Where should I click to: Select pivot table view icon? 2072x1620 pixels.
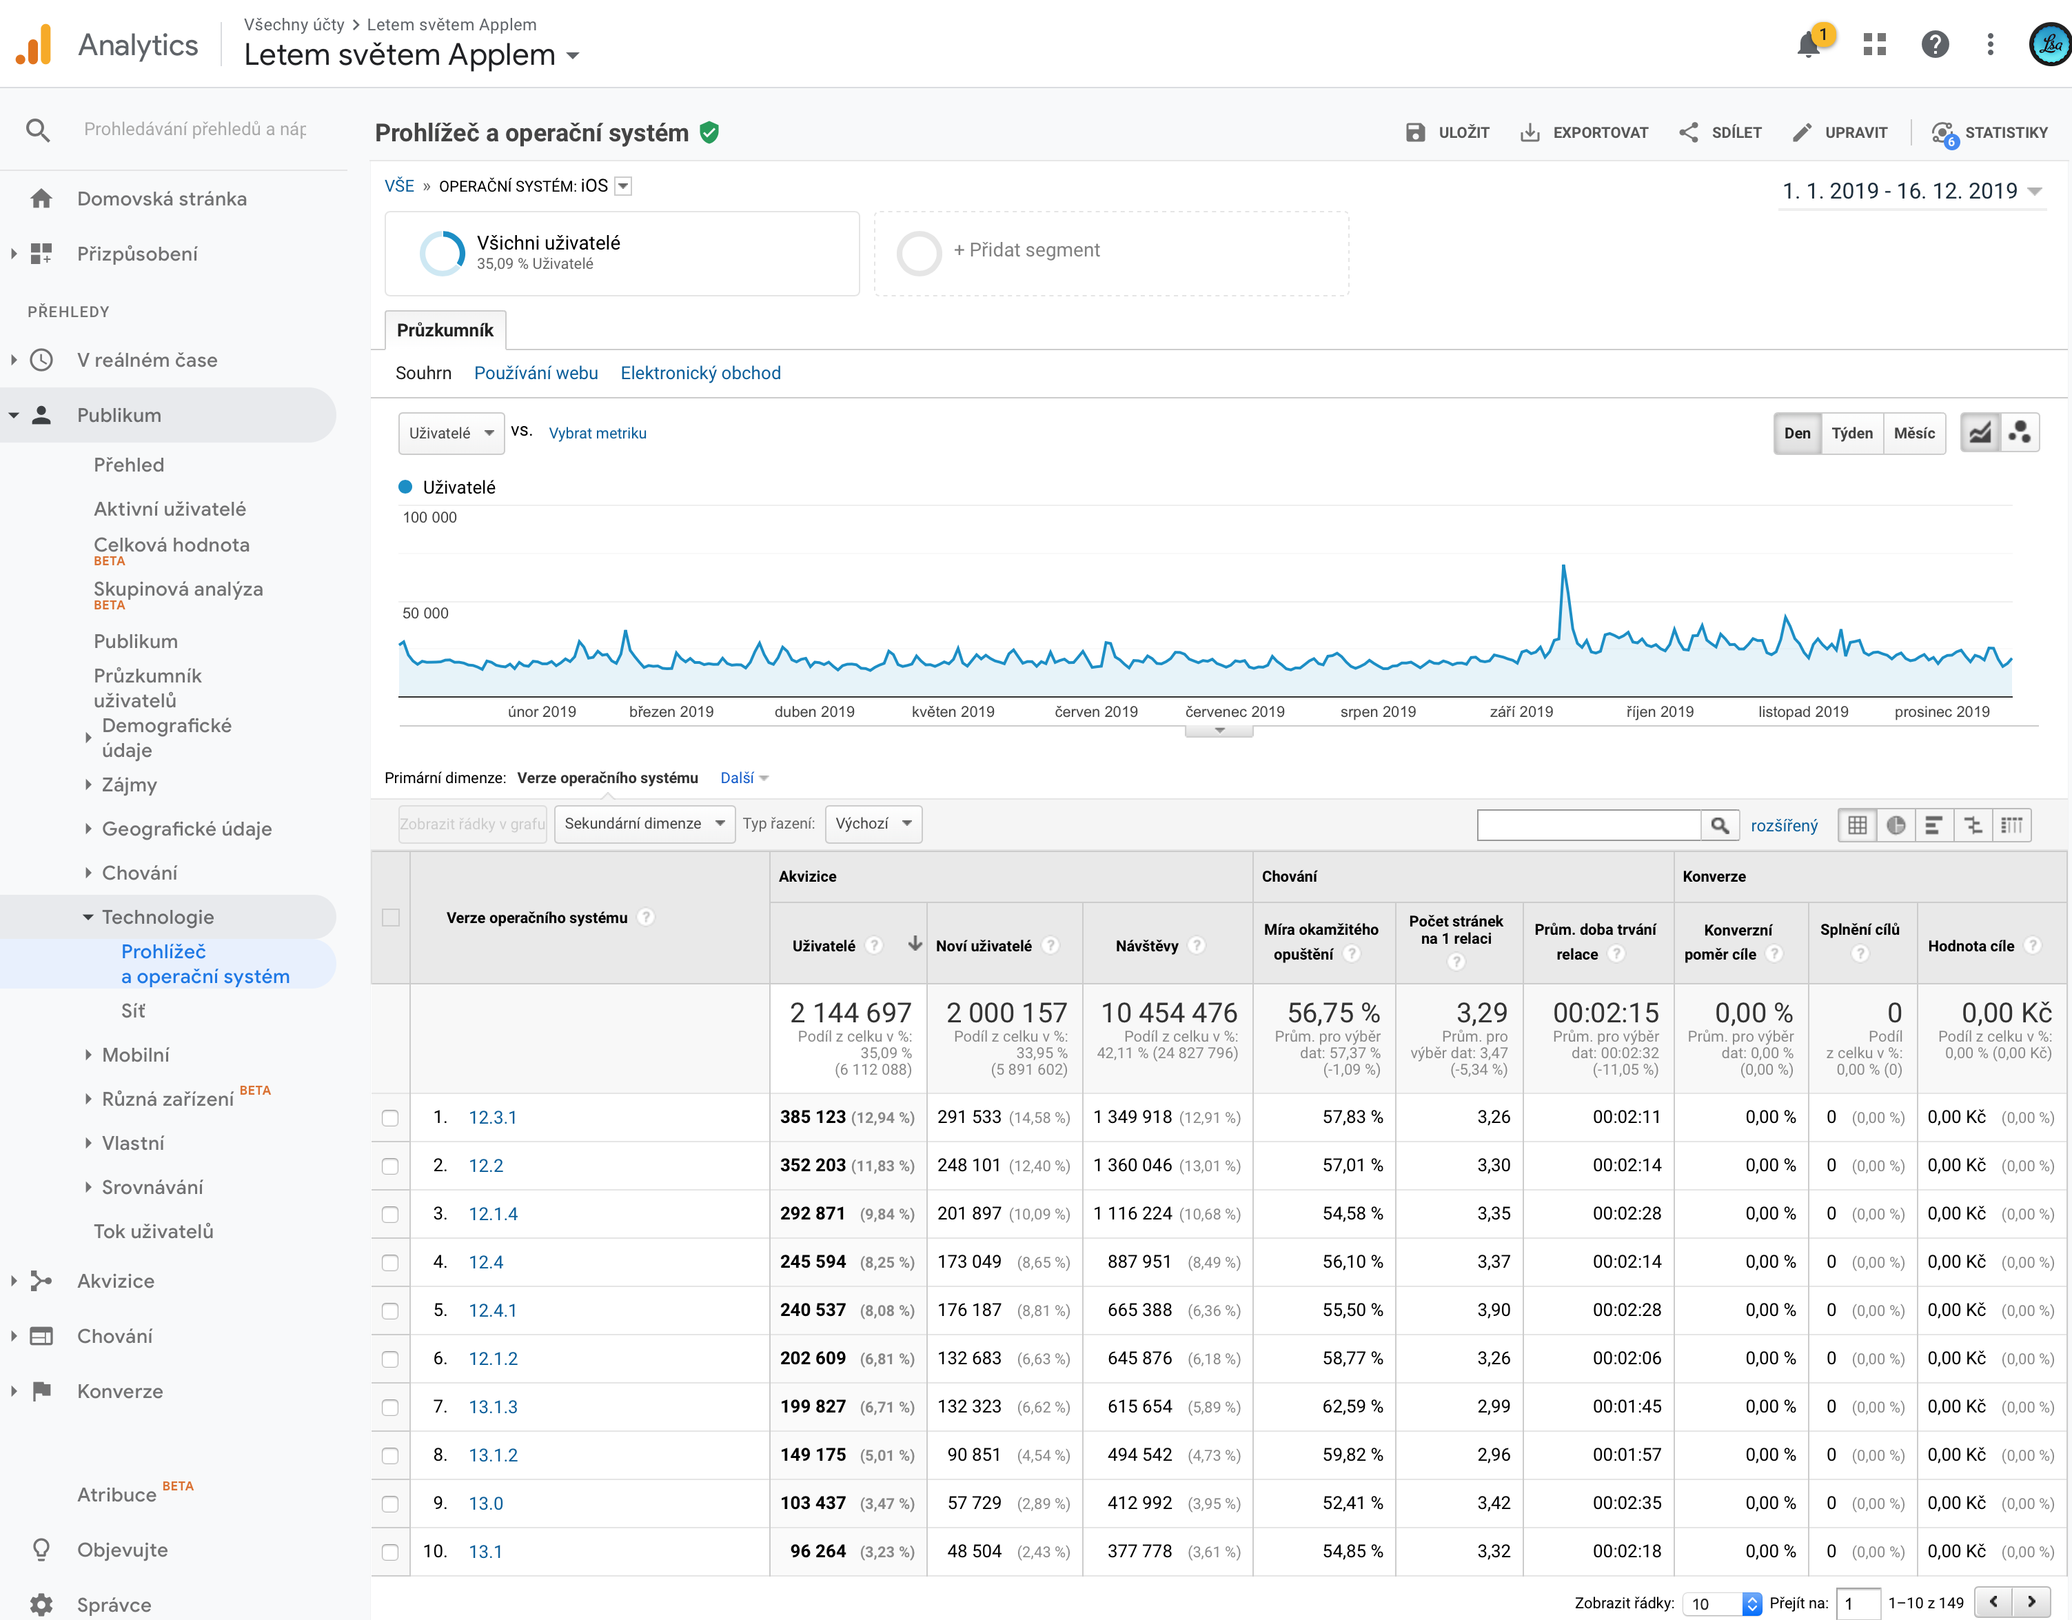click(x=2011, y=824)
